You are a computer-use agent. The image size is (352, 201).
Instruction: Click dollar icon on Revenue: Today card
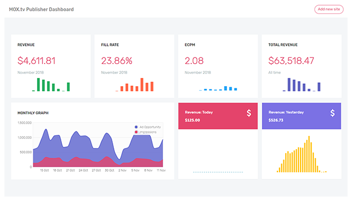click(249, 113)
